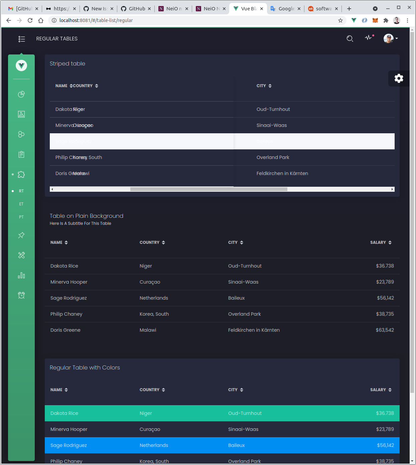
Task: Close the Vue Black Dashboard tab
Action: pos(262,9)
